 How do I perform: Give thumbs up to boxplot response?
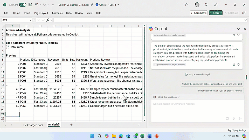click(x=234, y=65)
